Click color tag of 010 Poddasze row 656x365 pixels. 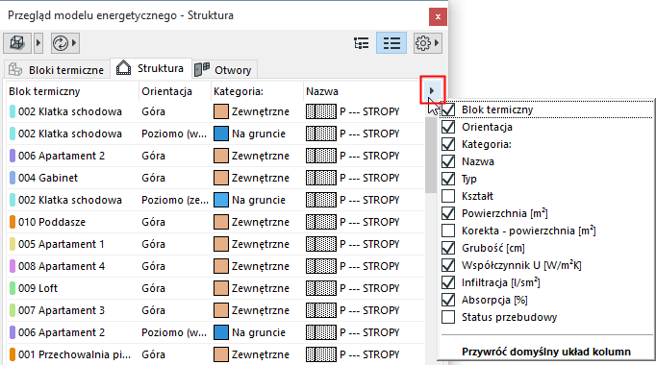click(13, 222)
